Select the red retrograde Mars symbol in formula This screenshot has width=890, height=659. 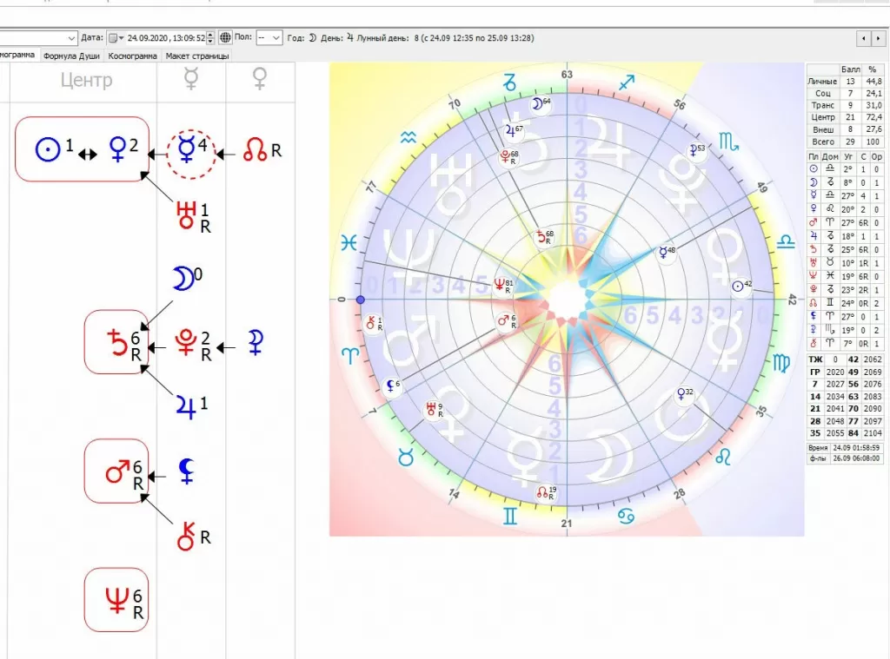pos(116,473)
